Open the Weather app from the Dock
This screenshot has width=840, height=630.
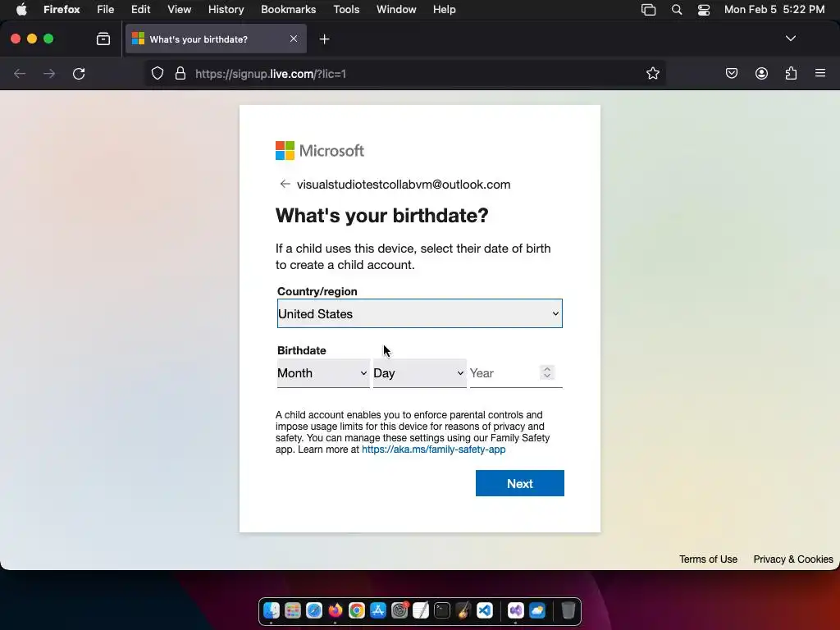pos(536,610)
